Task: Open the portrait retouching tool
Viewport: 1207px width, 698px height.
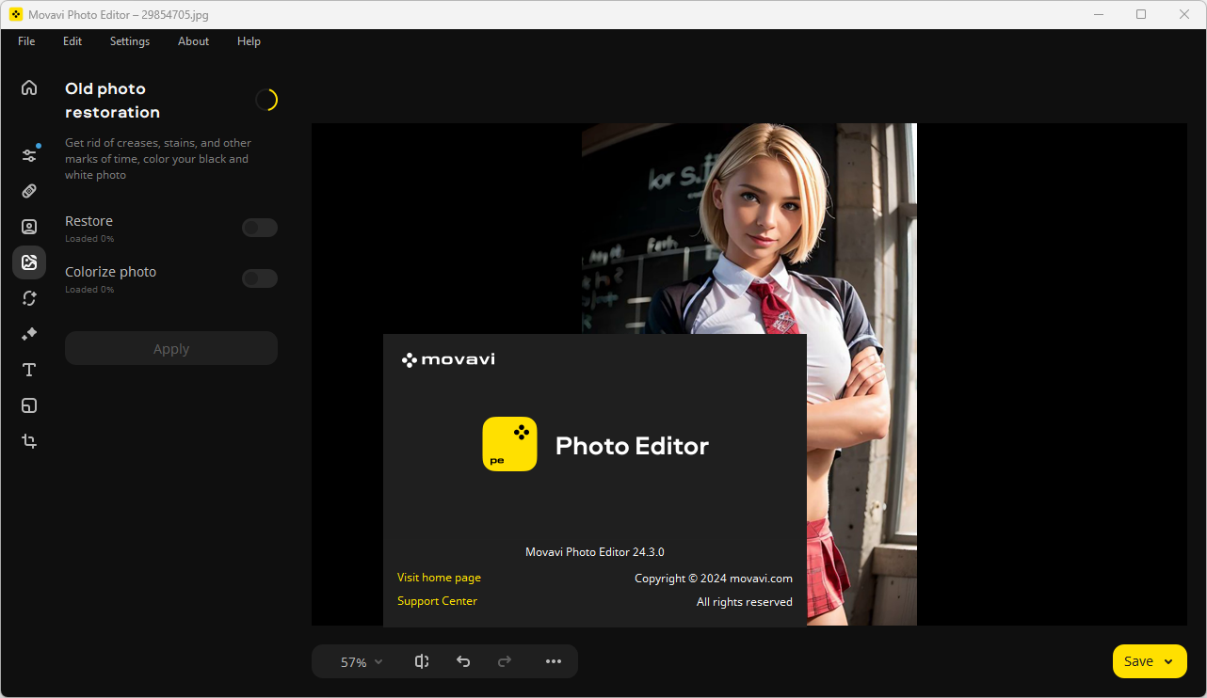Action: click(x=29, y=227)
